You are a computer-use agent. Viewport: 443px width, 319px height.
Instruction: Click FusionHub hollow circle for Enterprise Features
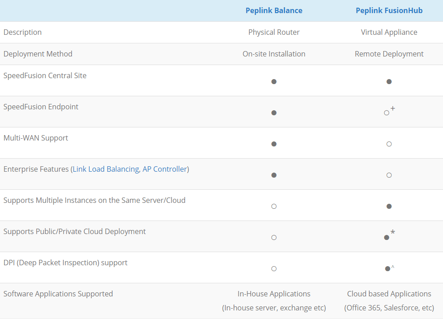point(389,175)
